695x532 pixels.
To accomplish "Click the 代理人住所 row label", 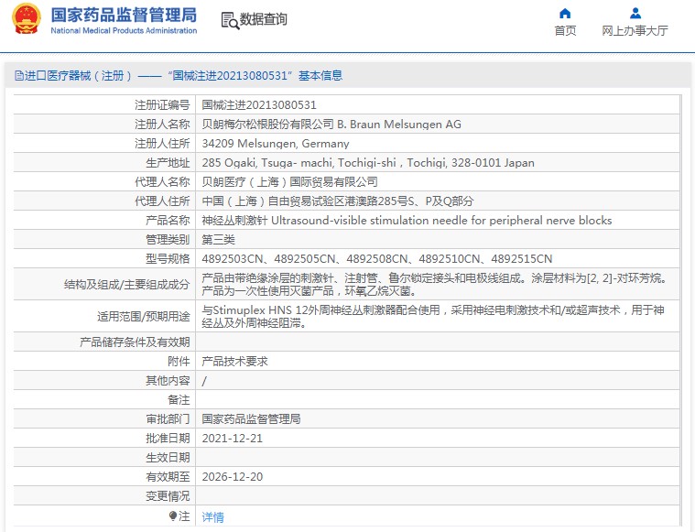I will pyautogui.click(x=162, y=201).
